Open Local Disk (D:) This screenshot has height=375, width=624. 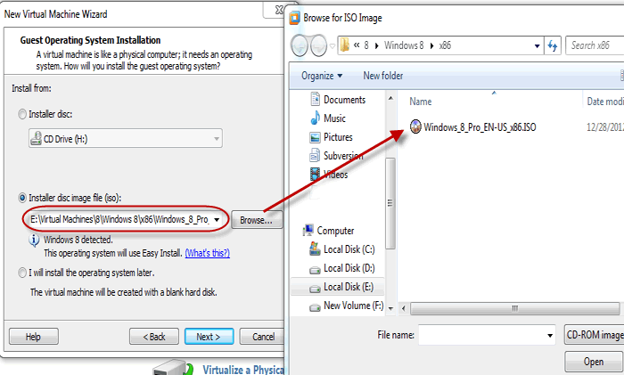(349, 268)
